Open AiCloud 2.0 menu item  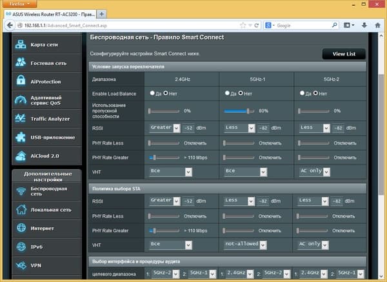click(46, 156)
